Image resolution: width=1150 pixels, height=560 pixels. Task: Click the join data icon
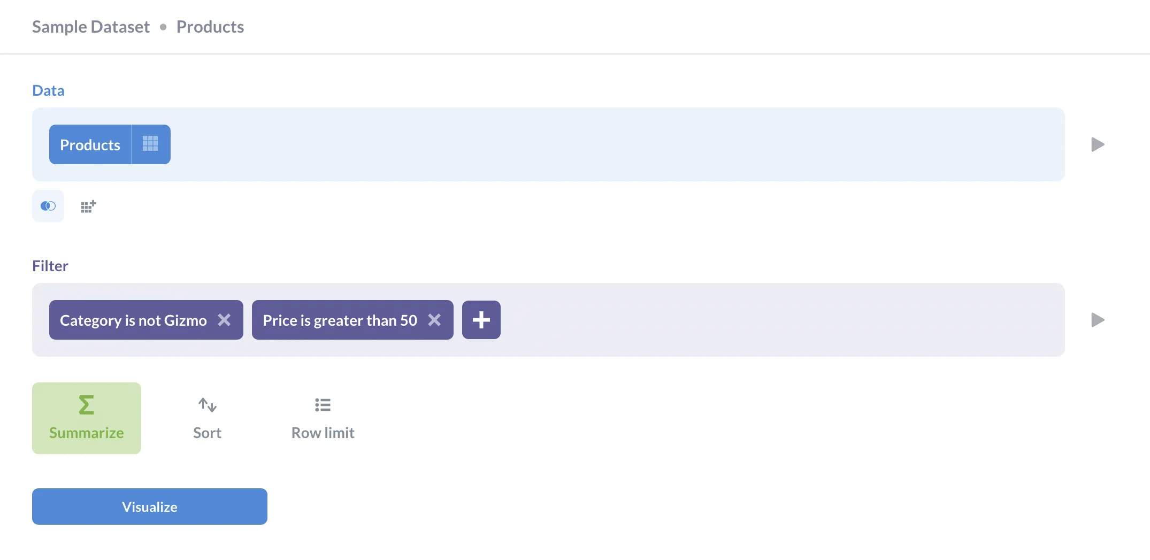click(x=48, y=206)
